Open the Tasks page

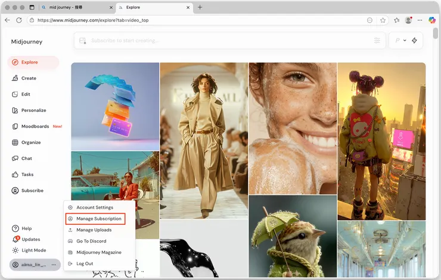(x=27, y=174)
